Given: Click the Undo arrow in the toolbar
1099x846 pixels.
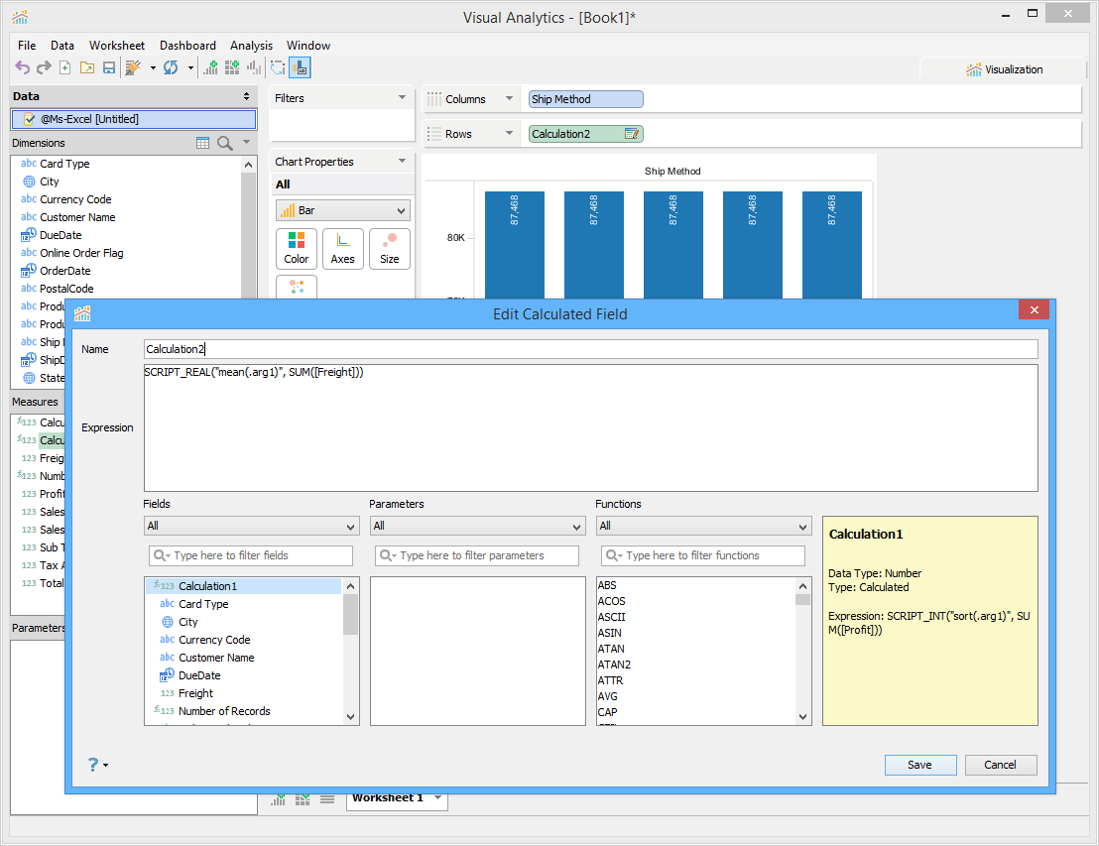Looking at the screenshot, I should 22,67.
